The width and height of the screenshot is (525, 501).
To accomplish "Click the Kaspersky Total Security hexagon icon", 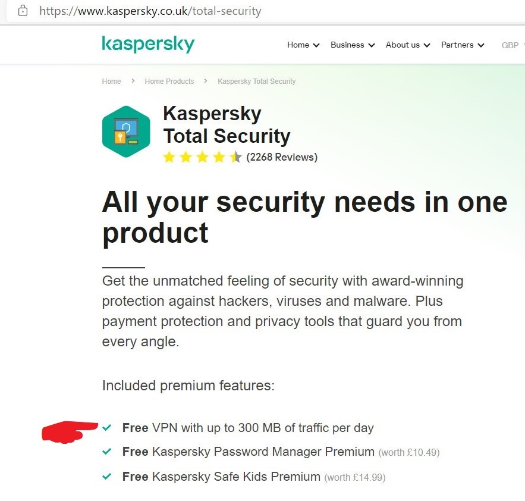I will (x=125, y=131).
